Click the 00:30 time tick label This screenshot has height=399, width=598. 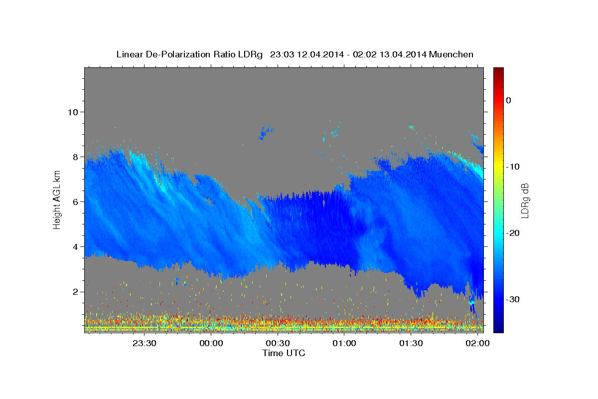pos(278,344)
